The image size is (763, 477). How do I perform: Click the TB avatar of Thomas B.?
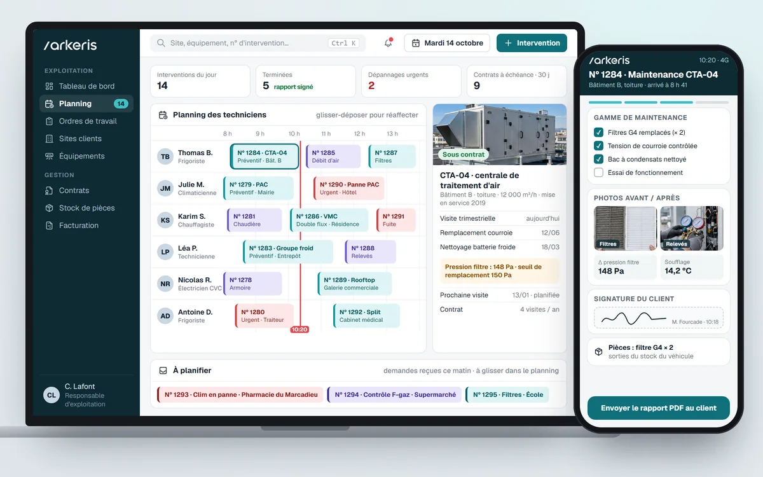pyautogui.click(x=165, y=156)
